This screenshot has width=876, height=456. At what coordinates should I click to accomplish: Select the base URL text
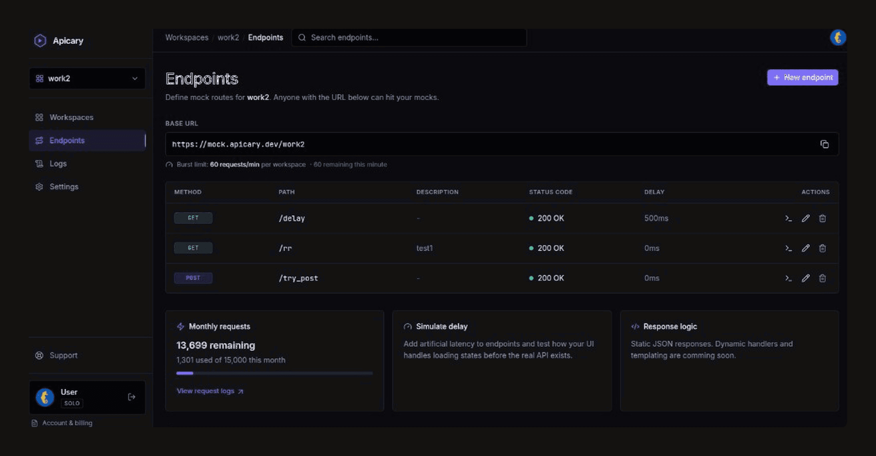click(238, 144)
